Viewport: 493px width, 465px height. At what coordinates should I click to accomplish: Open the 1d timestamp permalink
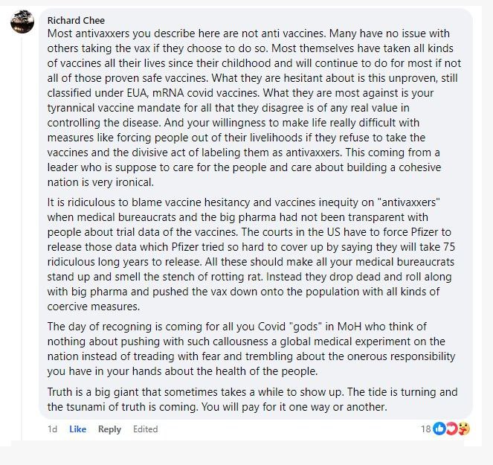pyautogui.click(x=52, y=429)
